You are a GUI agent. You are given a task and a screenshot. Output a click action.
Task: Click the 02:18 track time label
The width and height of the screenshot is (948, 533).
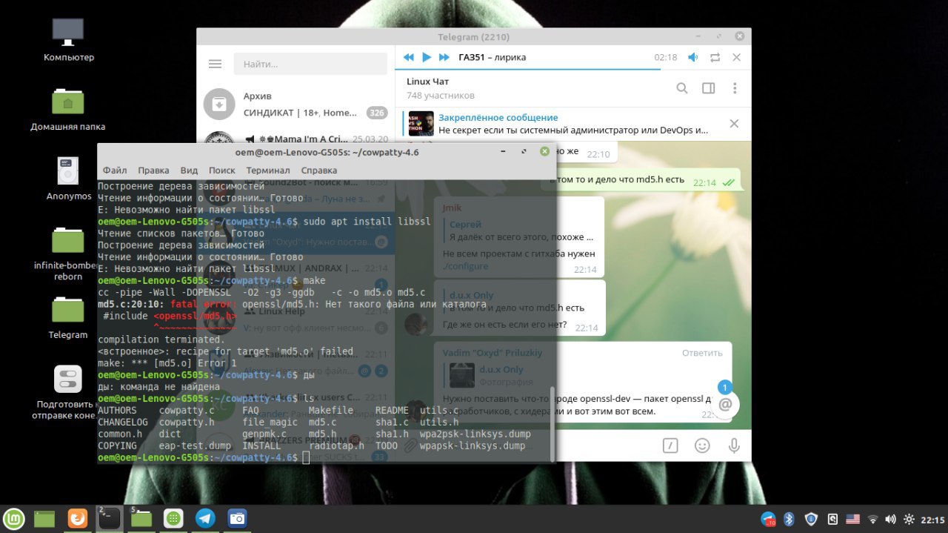tap(666, 57)
